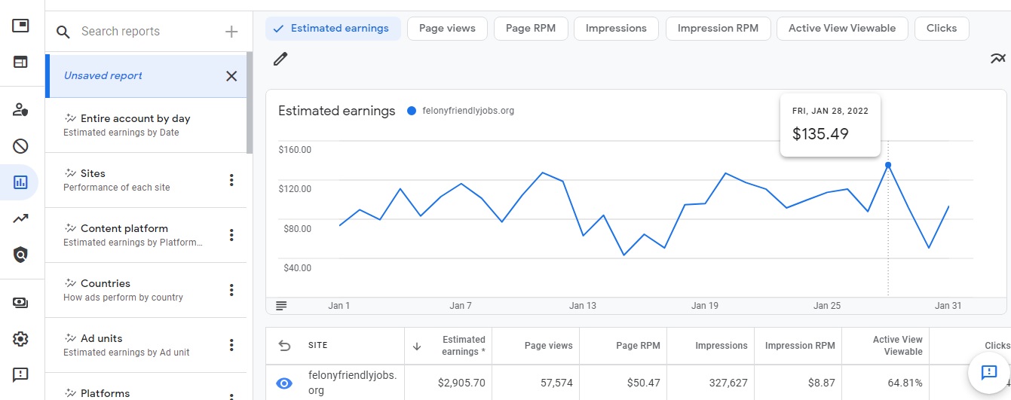Click the search magnifier icon
This screenshot has width=1011, height=400.
pyautogui.click(x=64, y=32)
